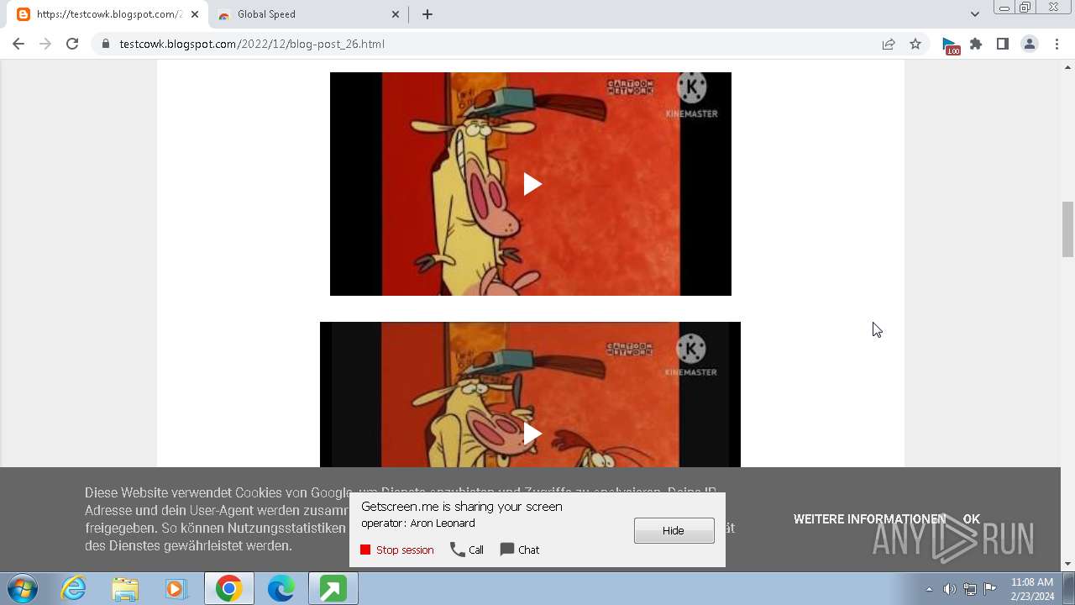Open volume speaker tray icon
The height and width of the screenshot is (605, 1075).
[949, 589]
